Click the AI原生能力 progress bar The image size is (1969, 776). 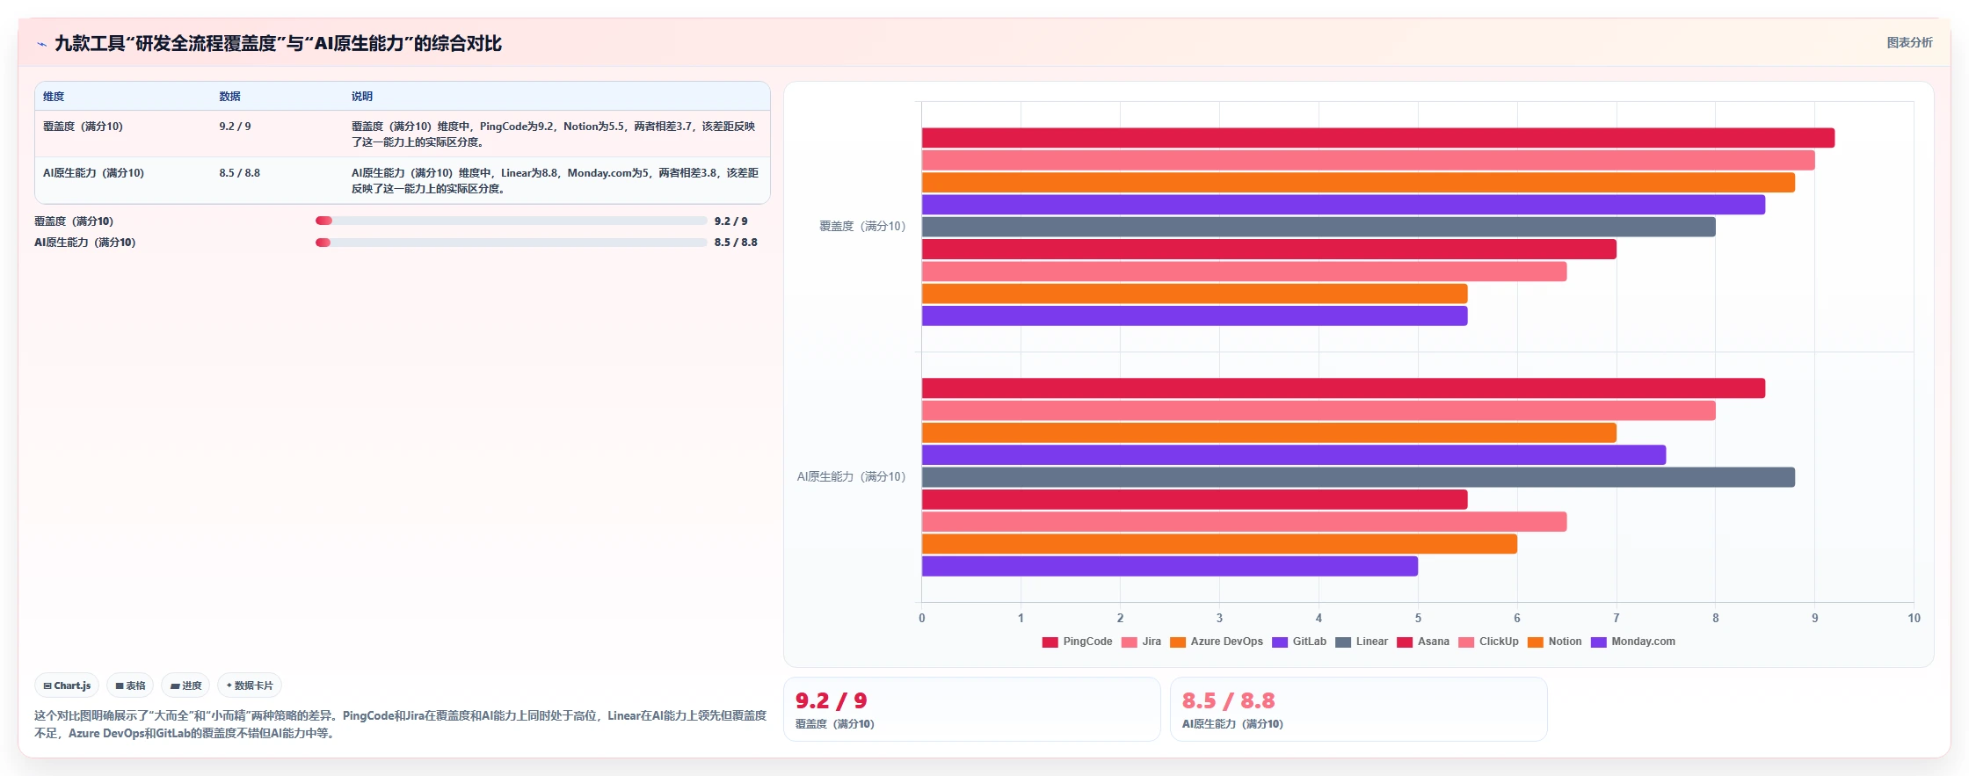coord(511,243)
